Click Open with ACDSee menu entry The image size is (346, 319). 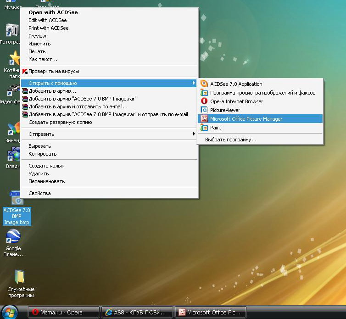click(x=53, y=12)
